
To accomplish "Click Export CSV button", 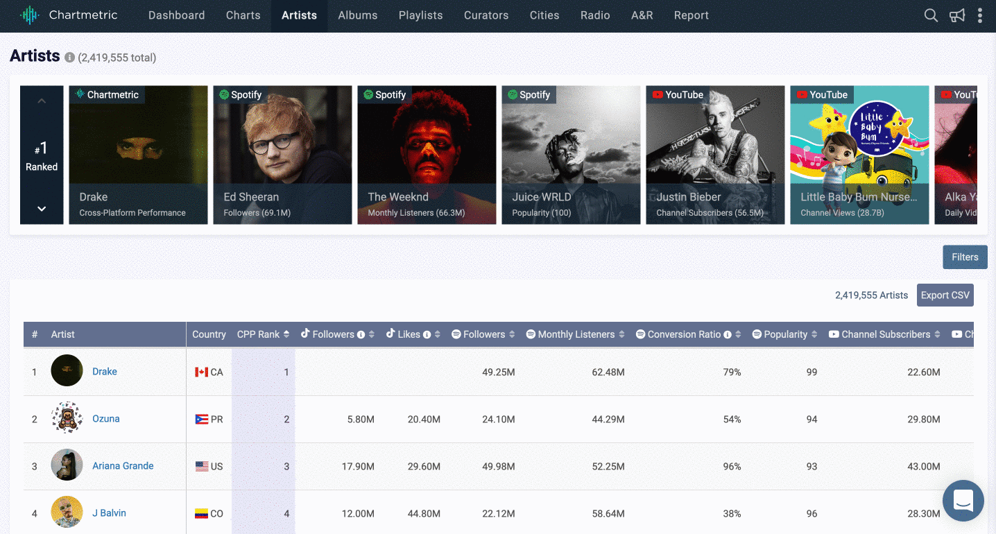I will 945,295.
